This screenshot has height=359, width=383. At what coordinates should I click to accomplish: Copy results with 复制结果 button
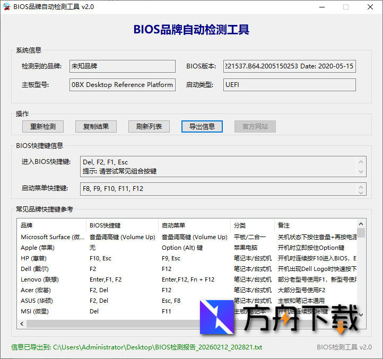95,127
